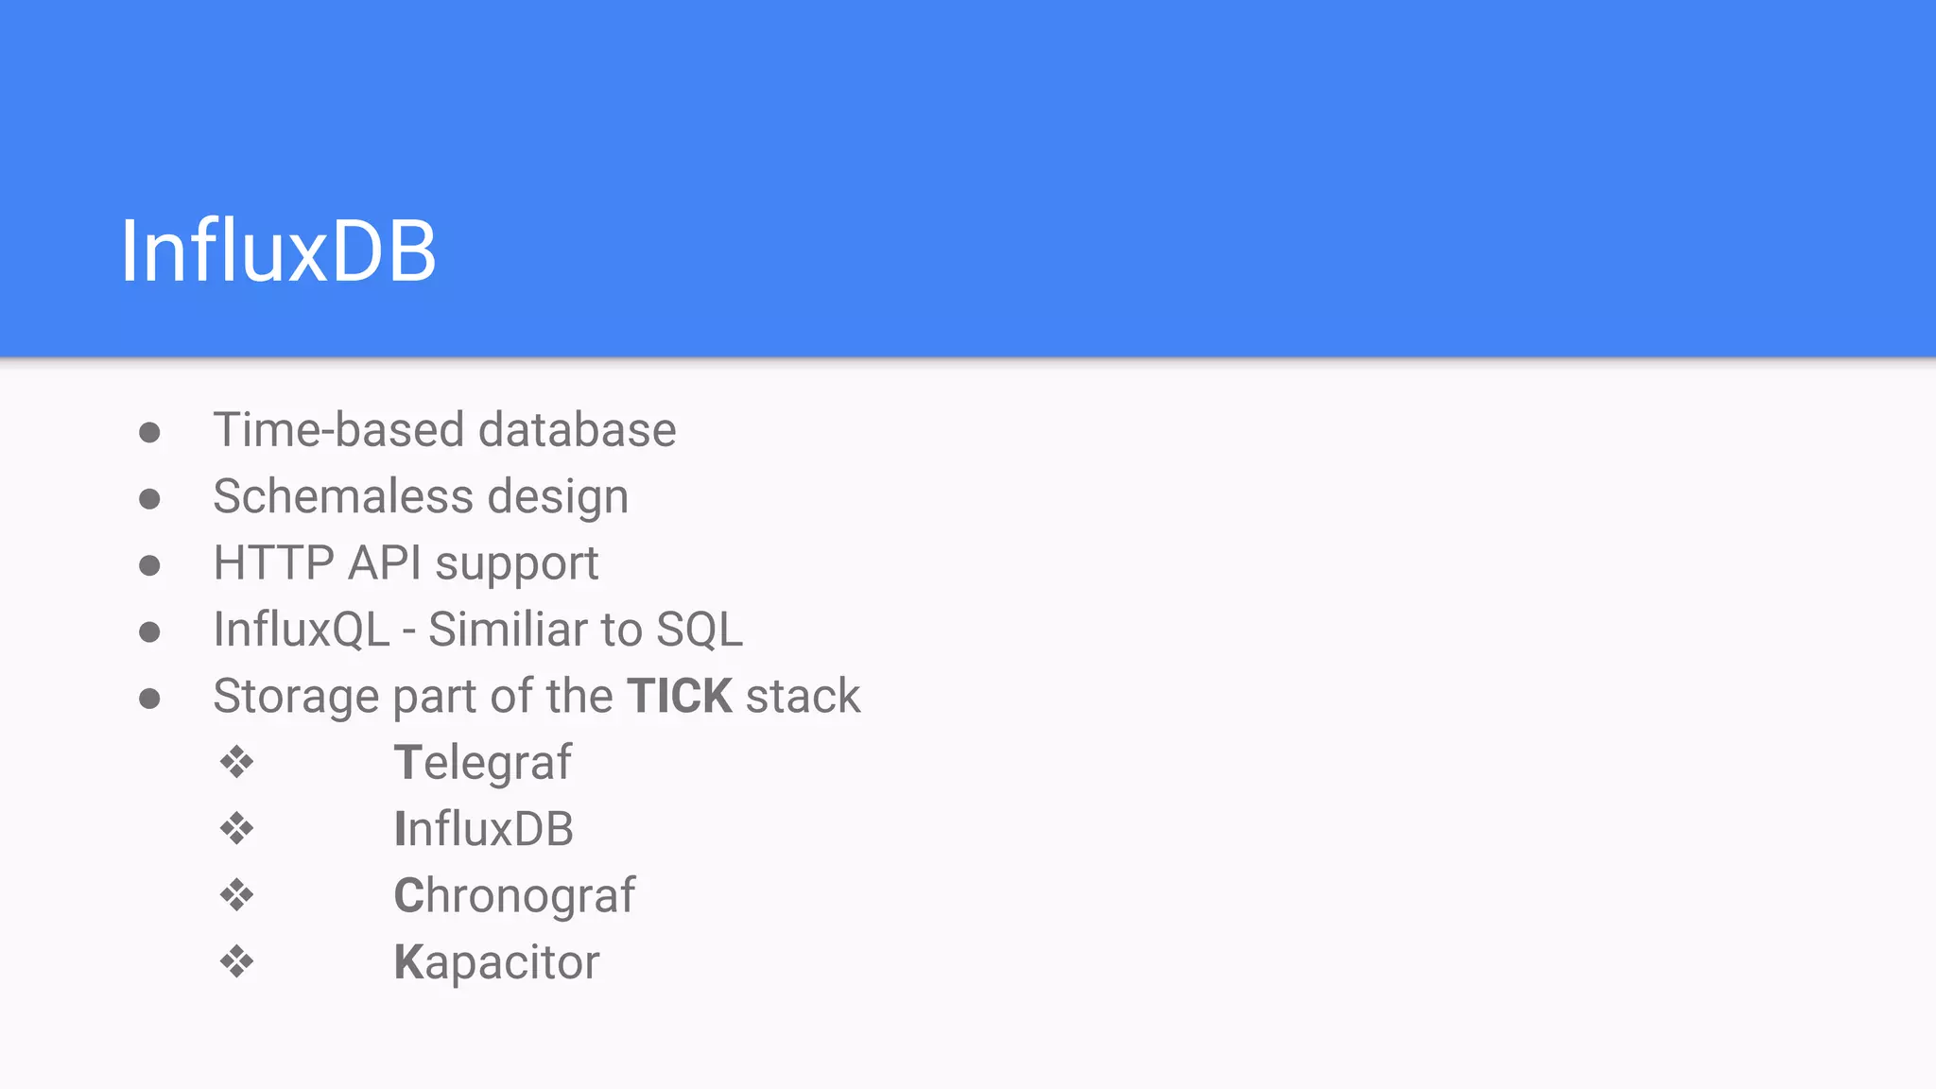Image resolution: width=1936 pixels, height=1089 pixels.
Task: Click the round bullet before InfluxQL line
Action: [x=149, y=631]
